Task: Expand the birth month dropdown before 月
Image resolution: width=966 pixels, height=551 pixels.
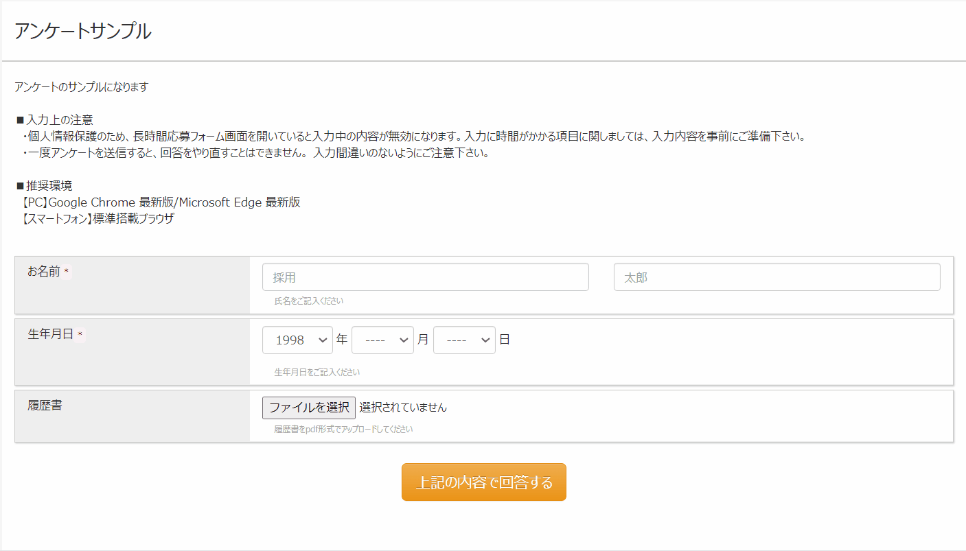Action: [382, 340]
